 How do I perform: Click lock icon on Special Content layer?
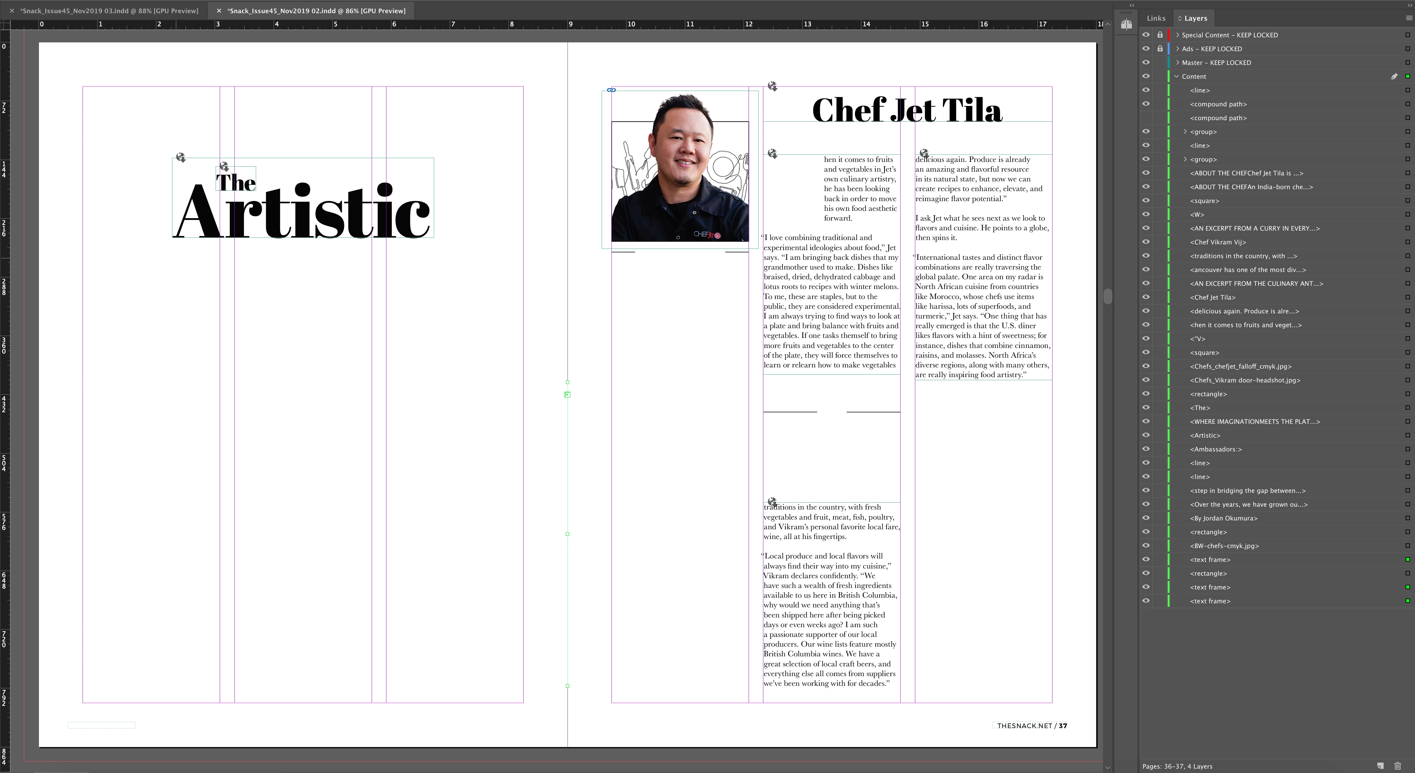point(1159,35)
